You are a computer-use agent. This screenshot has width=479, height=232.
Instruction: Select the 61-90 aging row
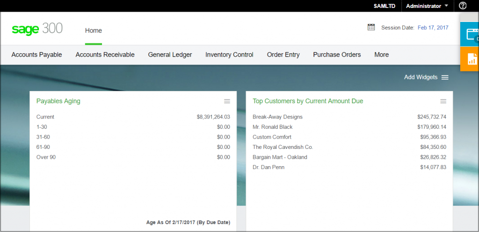click(133, 147)
